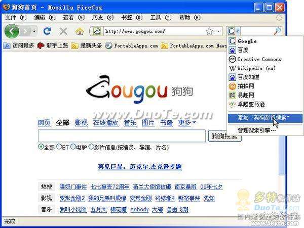Open the 最新头条 feed bookmark
Viewport: 304px width, 228px height.
tap(87, 45)
